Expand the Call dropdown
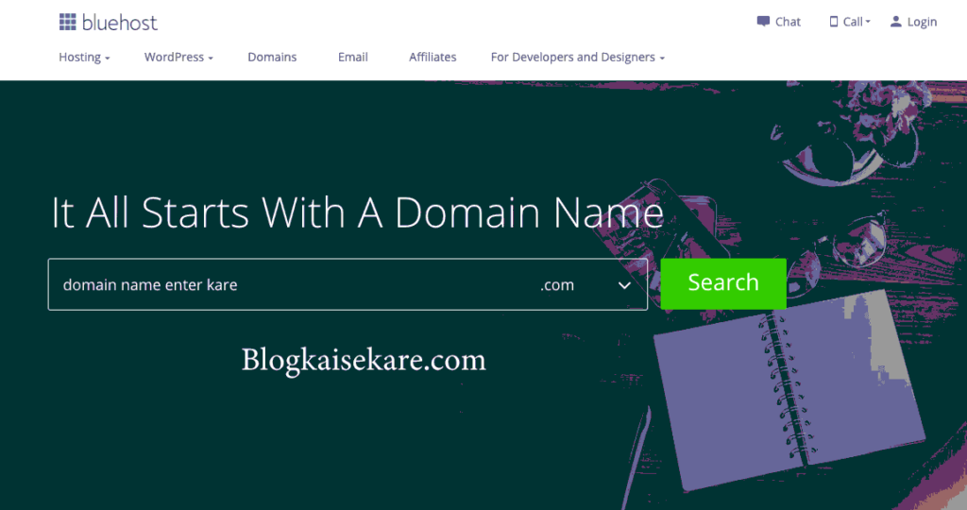This screenshot has height=510, width=967. click(x=856, y=22)
